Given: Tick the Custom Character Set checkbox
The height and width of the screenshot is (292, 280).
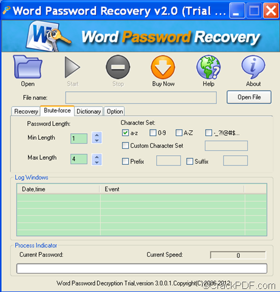Looking at the screenshot, I should (x=125, y=145).
